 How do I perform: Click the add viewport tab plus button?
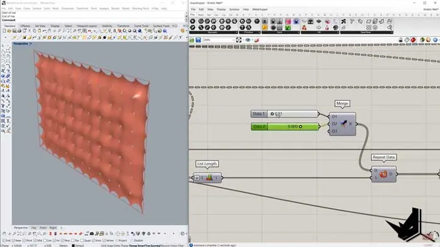(x=61, y=228)
